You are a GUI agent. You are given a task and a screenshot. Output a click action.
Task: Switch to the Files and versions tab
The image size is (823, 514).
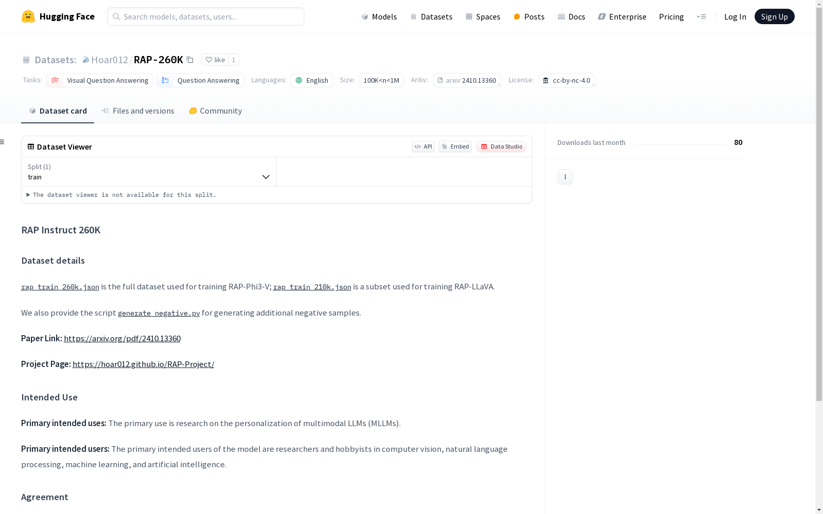click(138, 111)
